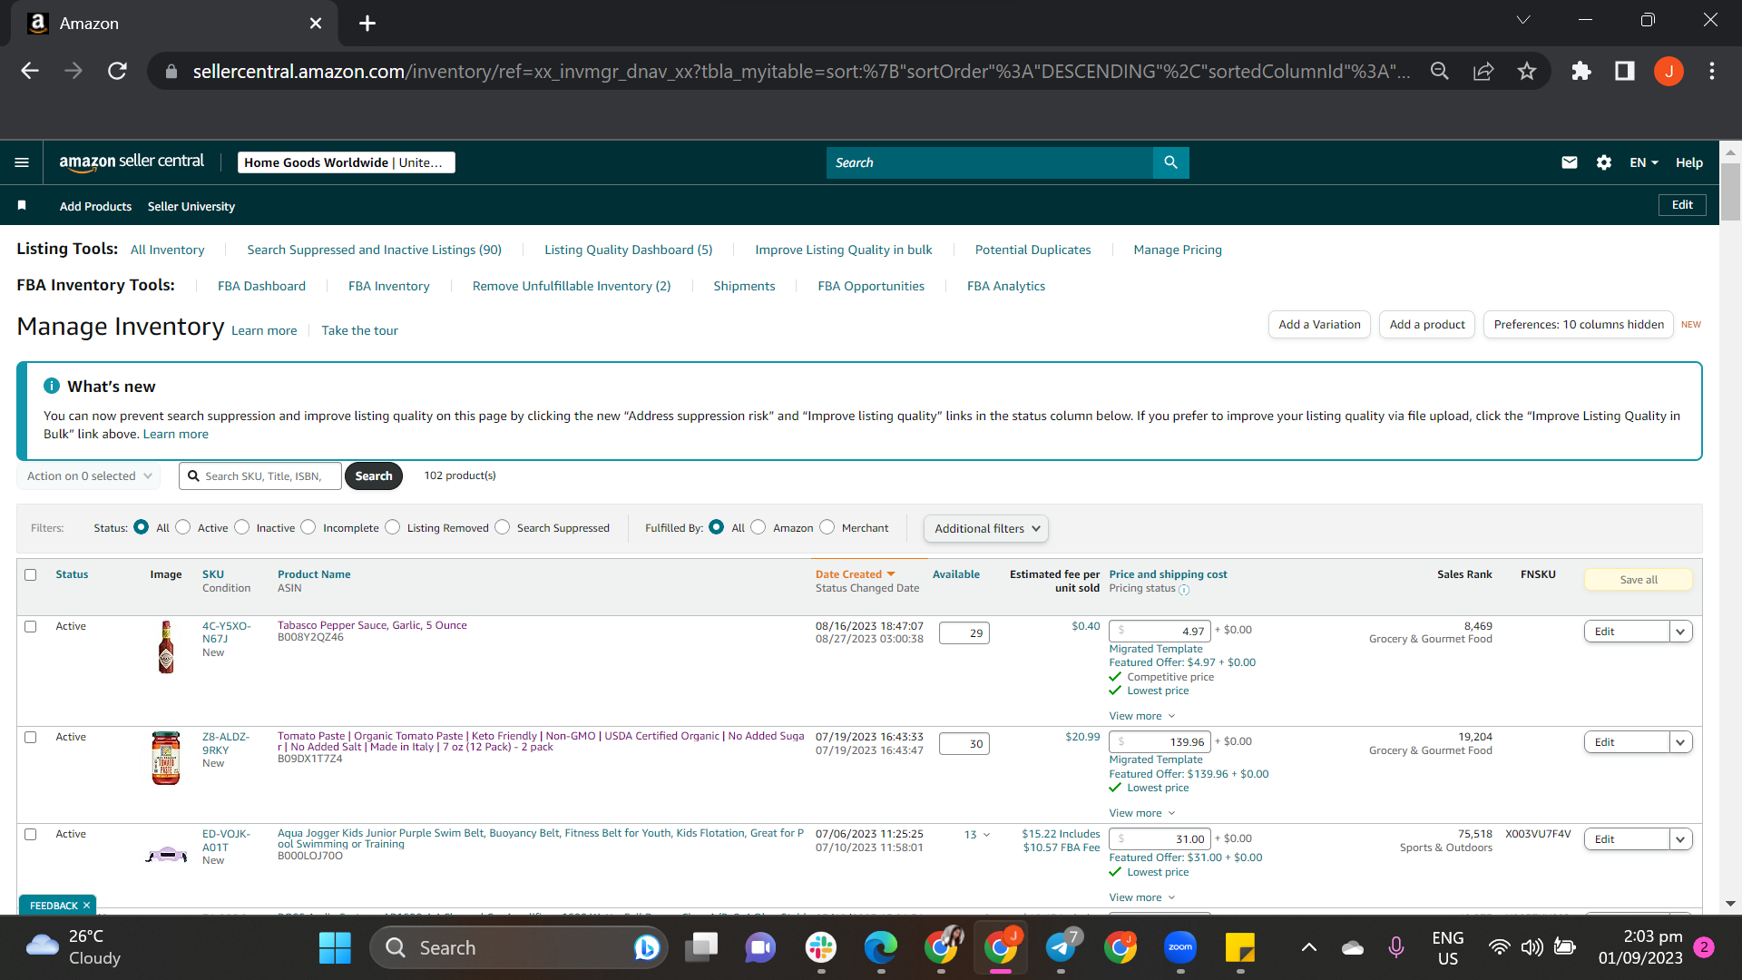Open Telegram from the taskbar

(1061, 948)
